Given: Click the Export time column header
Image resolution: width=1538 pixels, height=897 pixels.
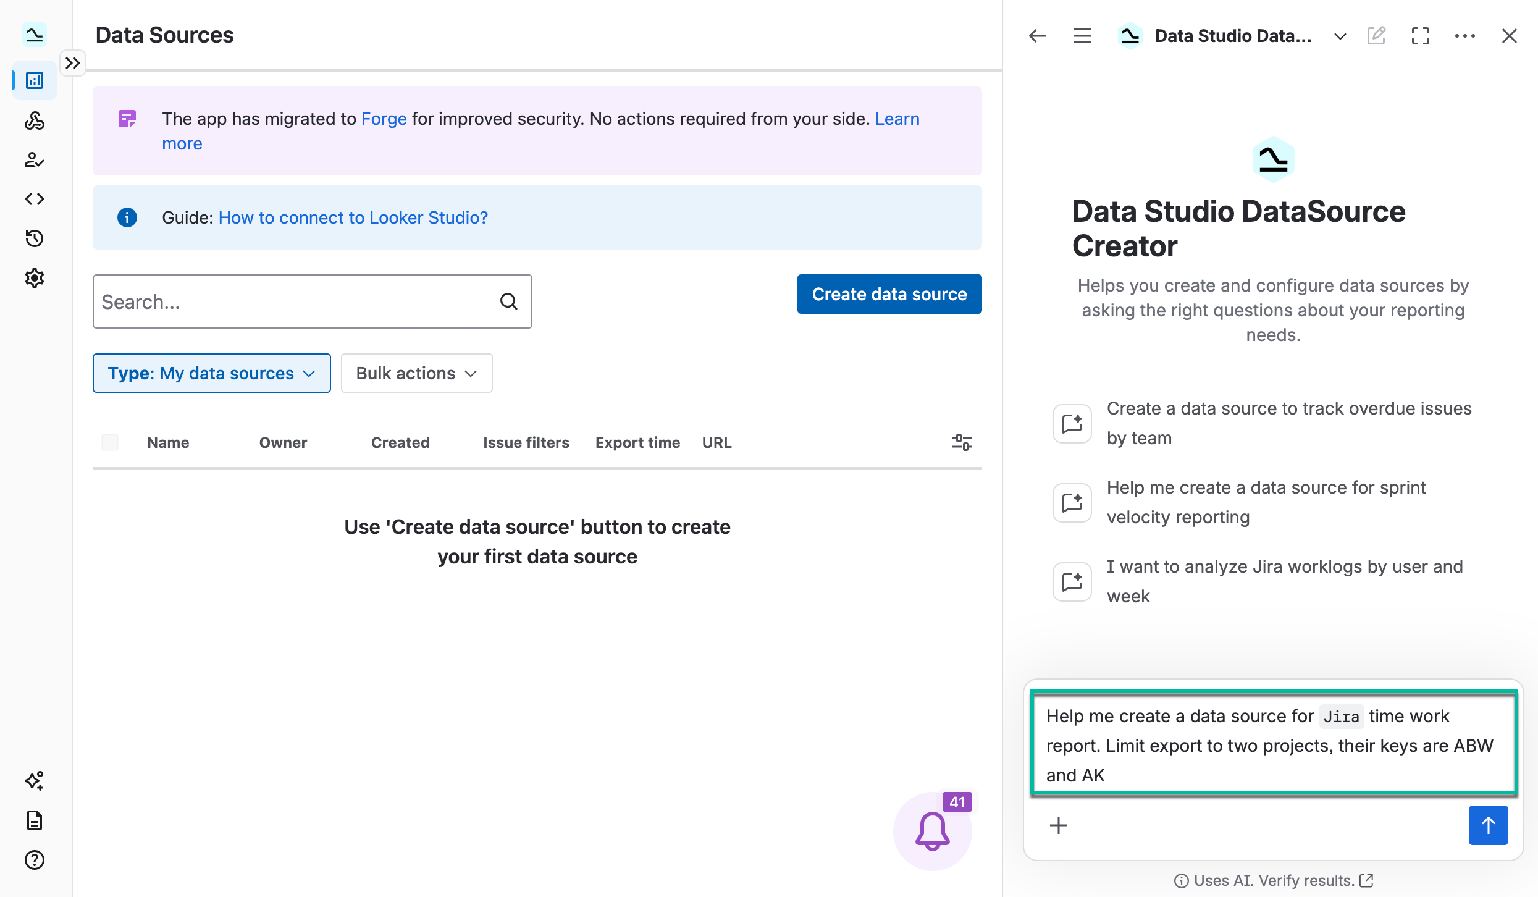Looking at the screenshot, I should point(637,442).
